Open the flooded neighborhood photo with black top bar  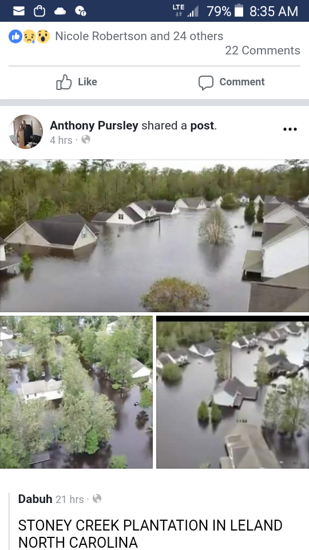click(x=233, y=392)
